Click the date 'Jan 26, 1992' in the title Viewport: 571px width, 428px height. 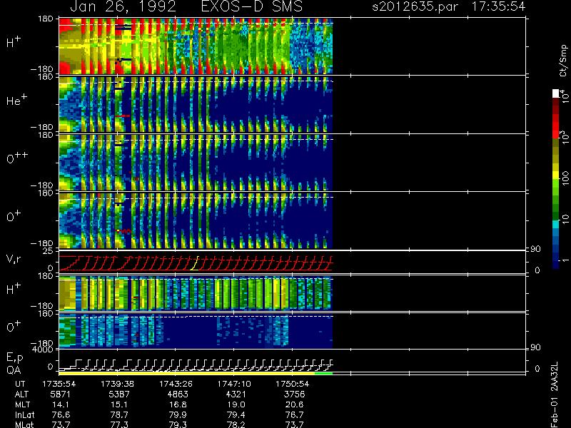(123, 6)
